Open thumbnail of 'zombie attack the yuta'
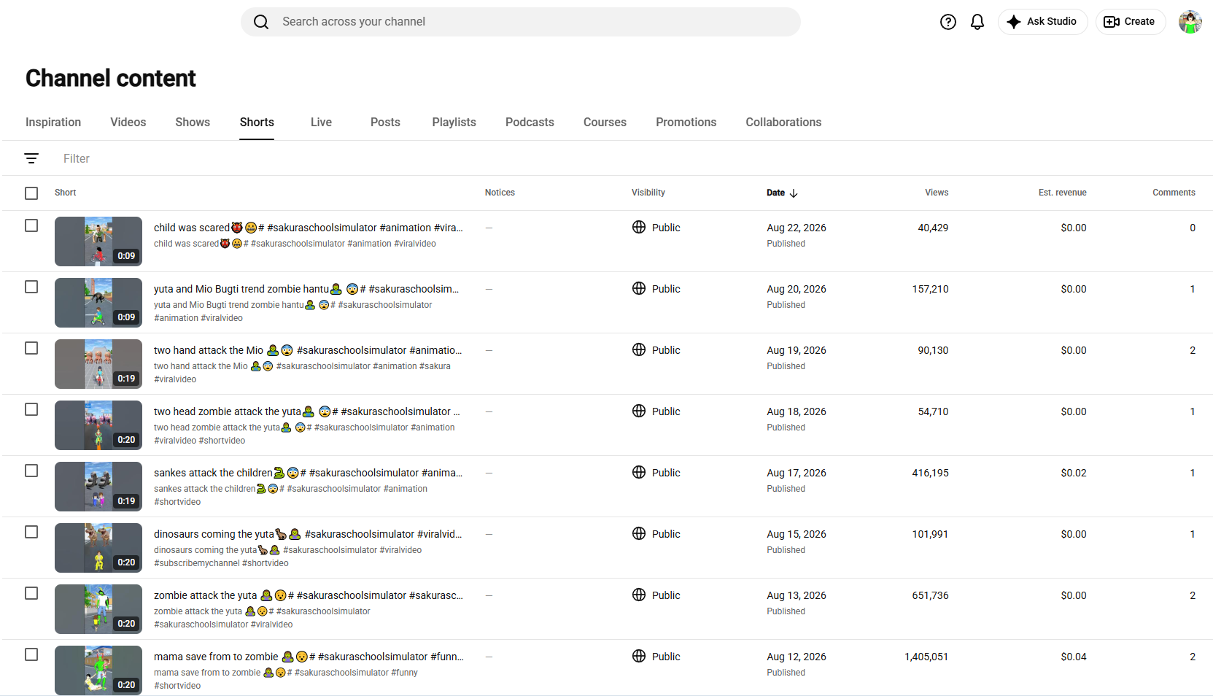The image size is (1213, 696). pyautogui.click(x=98, y=609)
